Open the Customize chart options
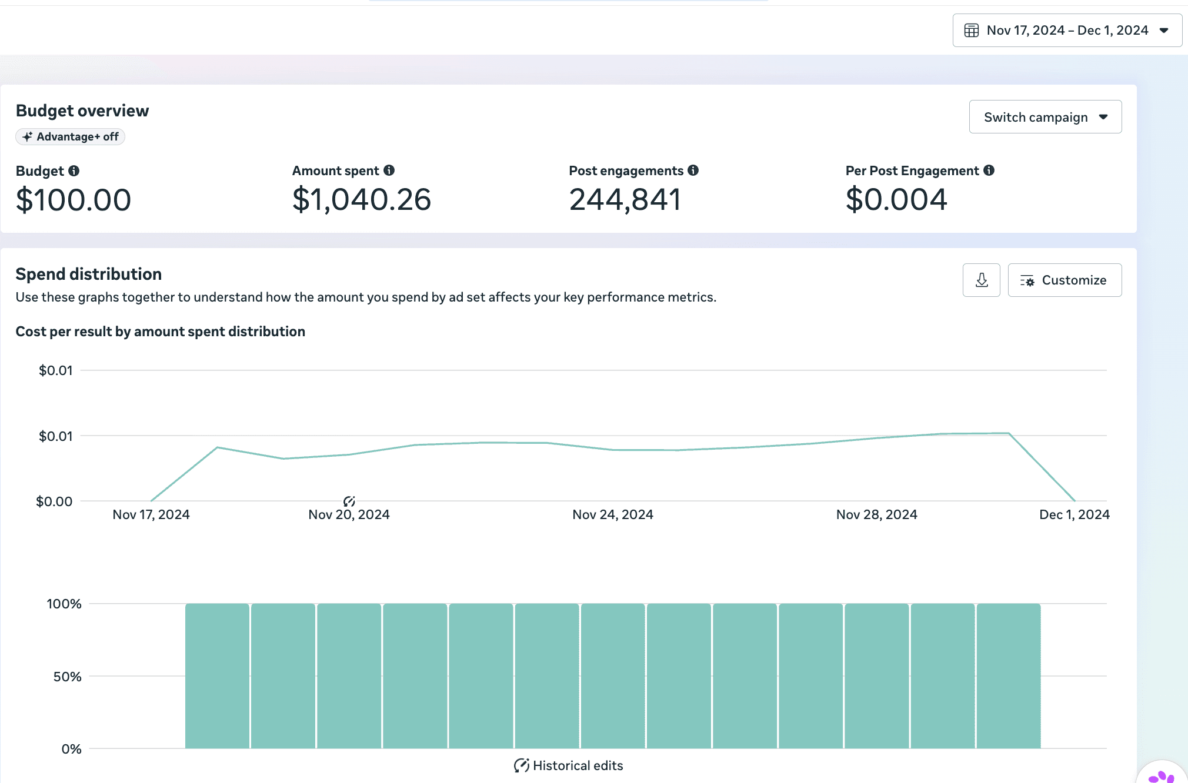 (x=1064, y=280)
